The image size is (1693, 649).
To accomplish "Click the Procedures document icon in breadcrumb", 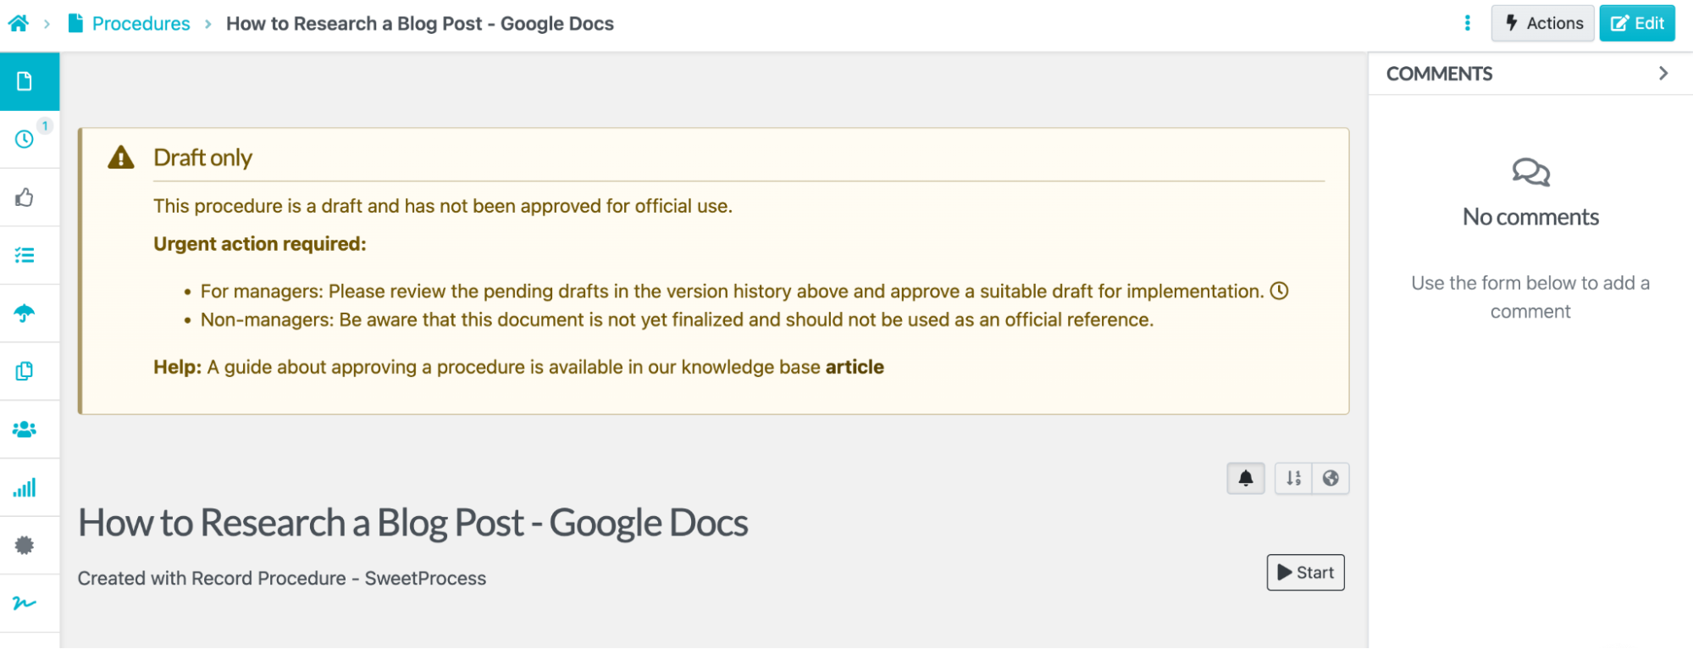I will [x=75, y=24].
